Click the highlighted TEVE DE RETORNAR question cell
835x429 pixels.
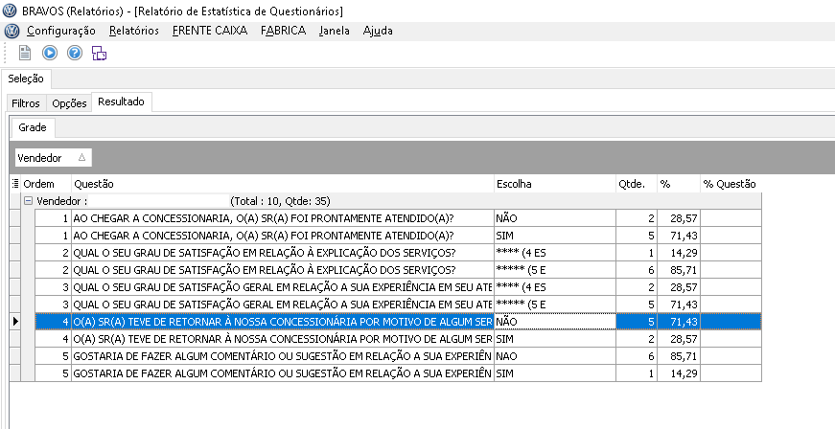pyautogui.click(x=282, y=322)
